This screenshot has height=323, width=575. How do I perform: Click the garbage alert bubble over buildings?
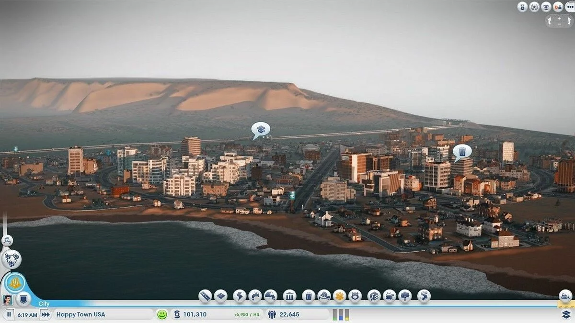462,152
